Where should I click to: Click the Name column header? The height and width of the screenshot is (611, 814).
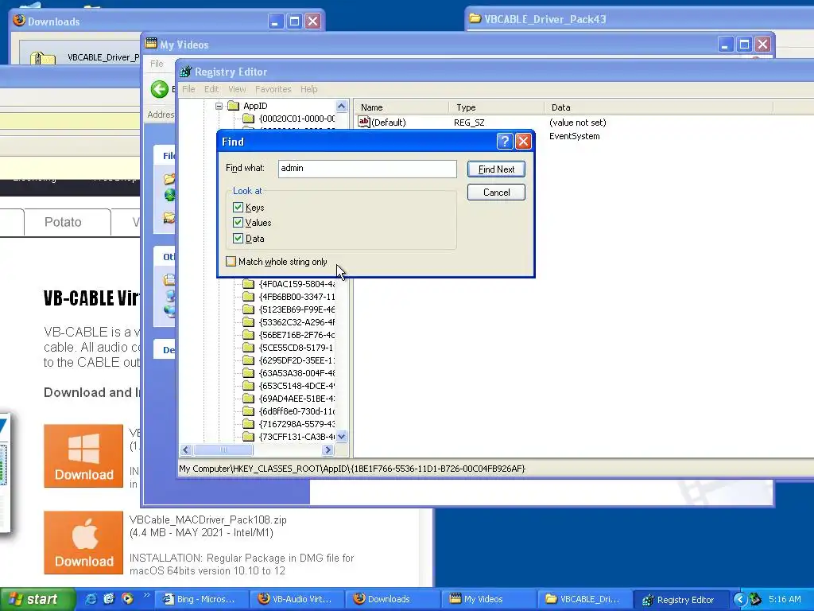point(401,107)
